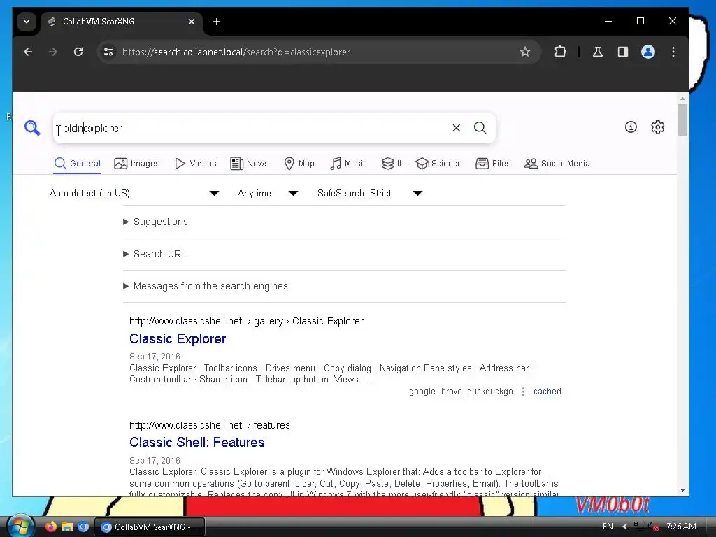Open the Classic Shell: Features result

pyautogui.click(x=196, y=443)
